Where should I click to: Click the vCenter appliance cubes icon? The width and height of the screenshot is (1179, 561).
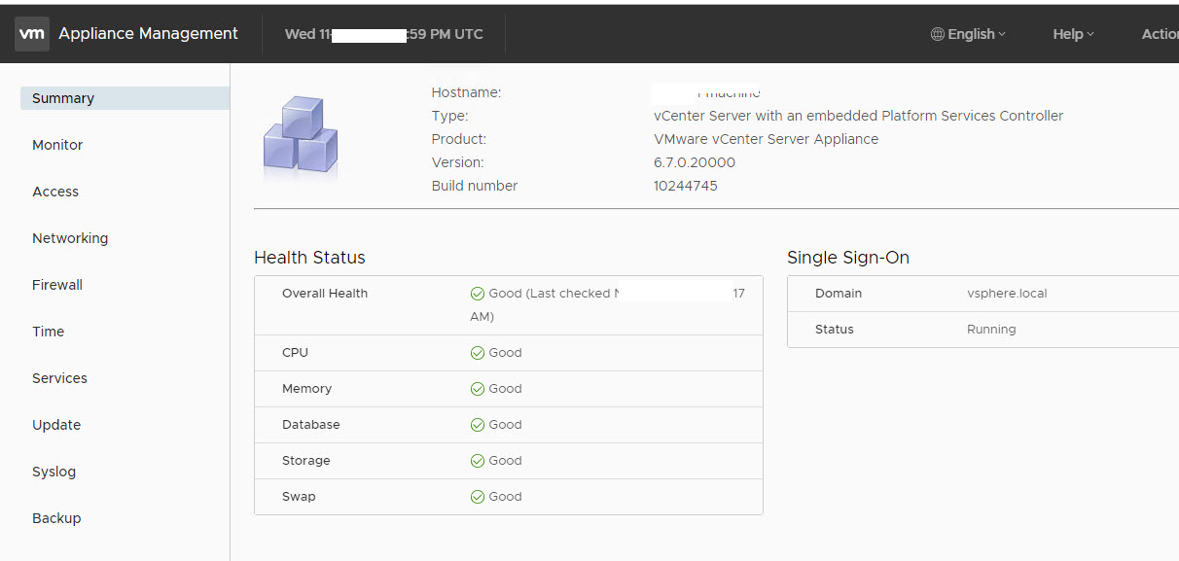coord(300,138)
